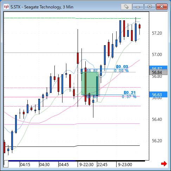Click the 56.87 blue price label

(158, 68)
